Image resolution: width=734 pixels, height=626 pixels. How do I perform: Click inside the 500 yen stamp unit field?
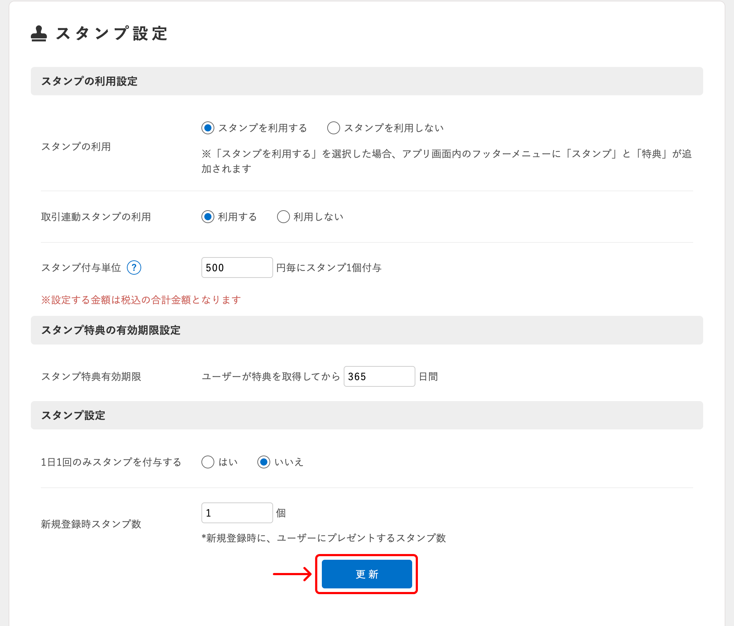[237, 268]
